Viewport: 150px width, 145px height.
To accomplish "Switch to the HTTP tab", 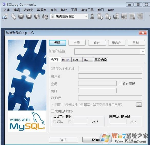I will pyautogui.click(x=66, y=60).
